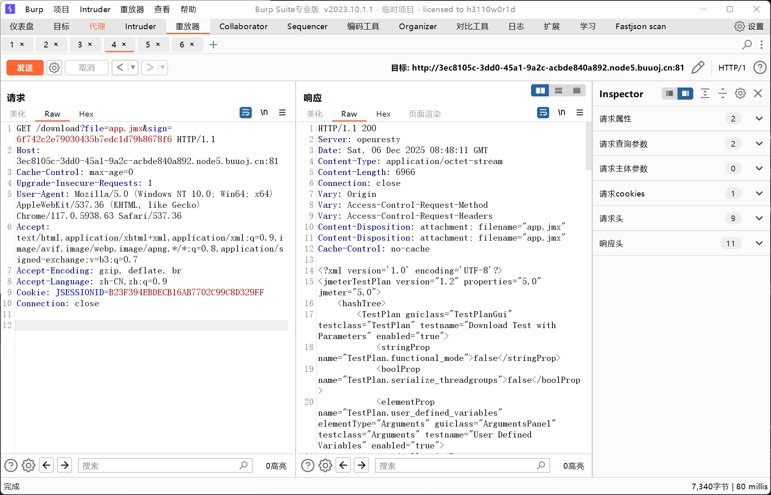Toggle non-printable characters in request panel
Screen dimensions: 771x495
click(x=264, y=113)
